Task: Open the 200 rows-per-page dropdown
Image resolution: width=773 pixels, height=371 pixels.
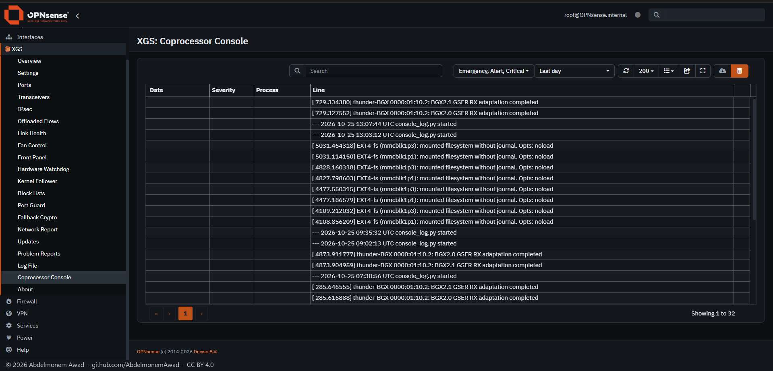Action: 646,71
